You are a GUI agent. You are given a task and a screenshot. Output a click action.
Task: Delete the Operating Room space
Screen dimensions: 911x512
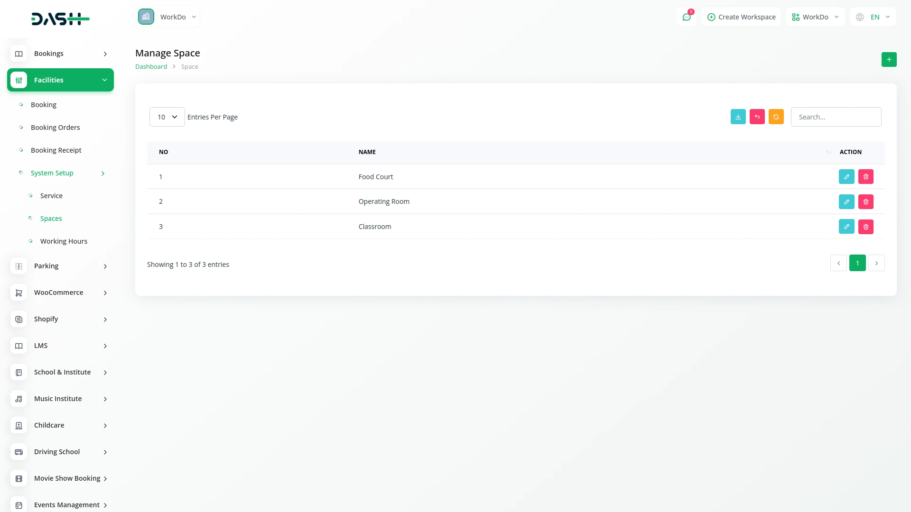pyautogui.click(x=865, y=202)
